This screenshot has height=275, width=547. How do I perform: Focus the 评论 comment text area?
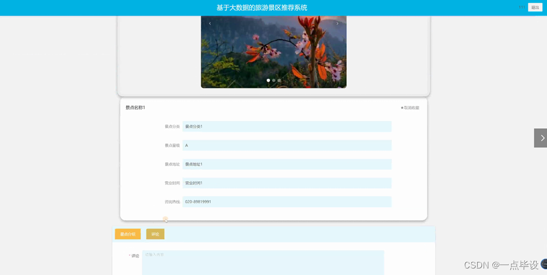click(263, 262)
